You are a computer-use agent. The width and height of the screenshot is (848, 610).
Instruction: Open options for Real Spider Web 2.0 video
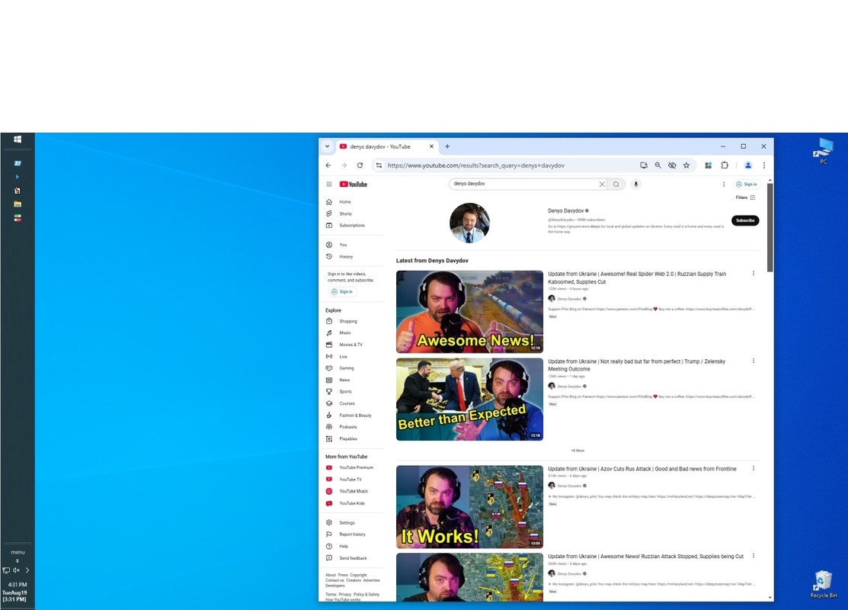754,273
